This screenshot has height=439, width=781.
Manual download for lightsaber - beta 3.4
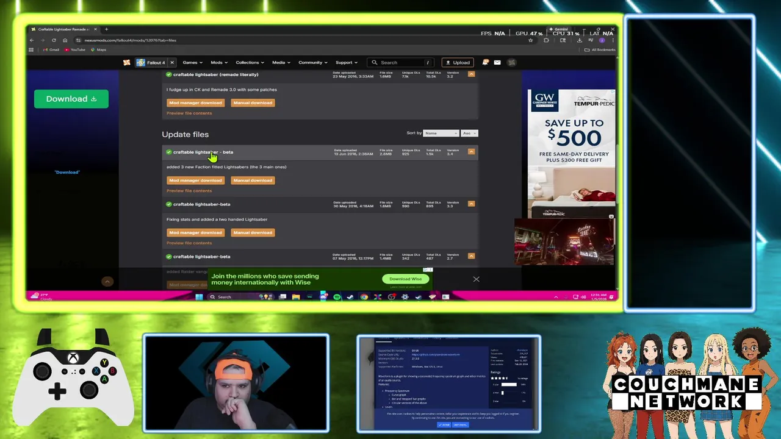pos(253,180)
